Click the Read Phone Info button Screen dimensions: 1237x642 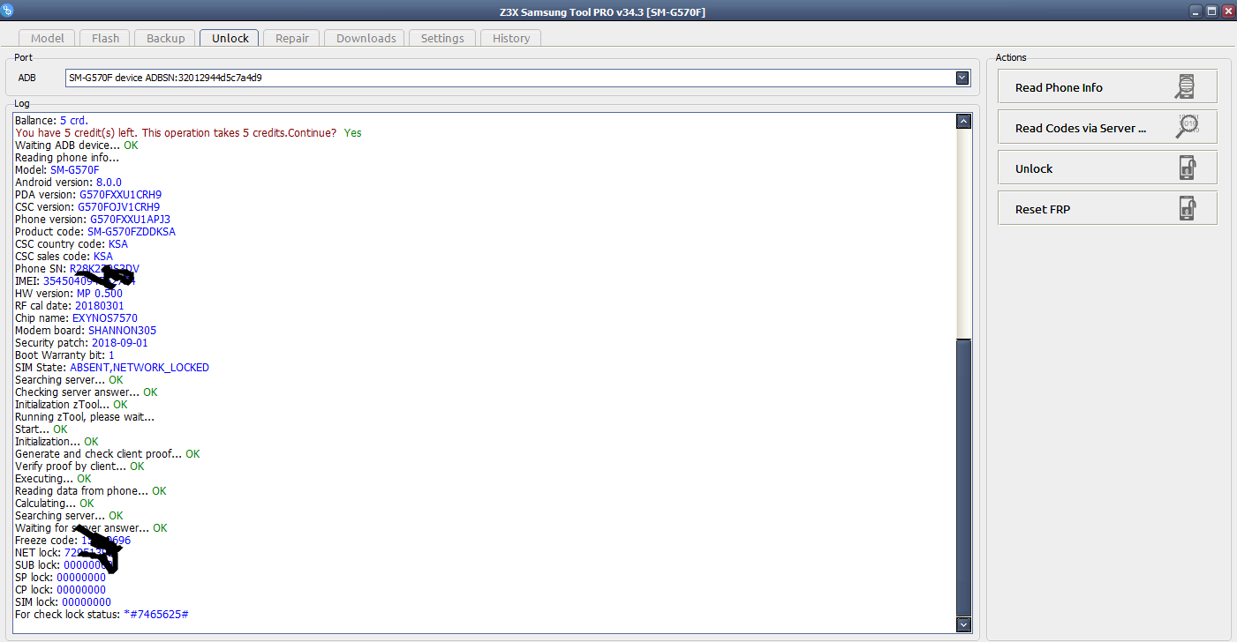coord(1107,87)
